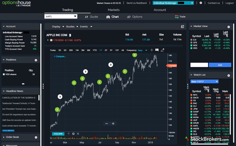Open Market View settings gear
Screen dimensions: 236x146
(x=229, y=27)
